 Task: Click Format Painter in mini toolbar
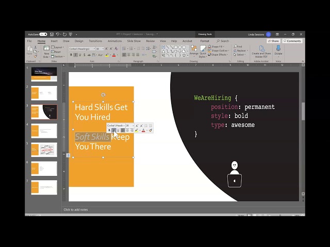[151, 130]
